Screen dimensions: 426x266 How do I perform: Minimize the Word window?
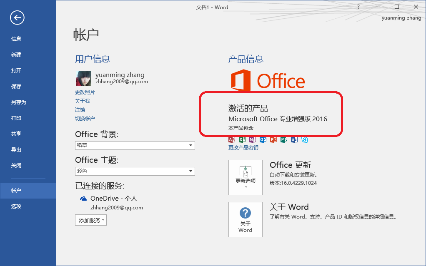click(378, 7)
